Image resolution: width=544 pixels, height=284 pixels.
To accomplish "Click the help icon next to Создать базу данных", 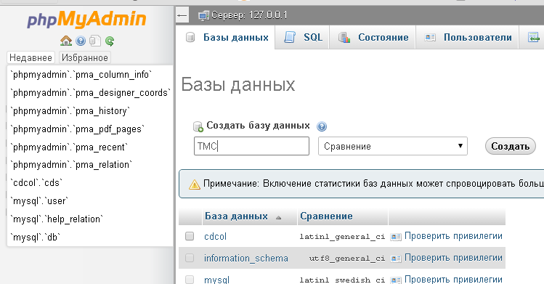I will 322,126.
